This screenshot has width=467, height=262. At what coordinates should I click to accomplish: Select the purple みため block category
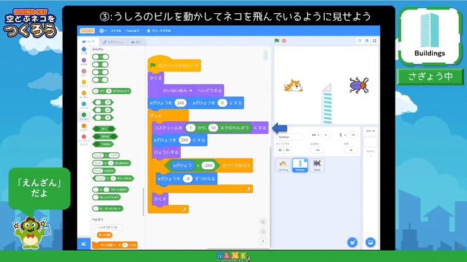click(x=84, y=62)
